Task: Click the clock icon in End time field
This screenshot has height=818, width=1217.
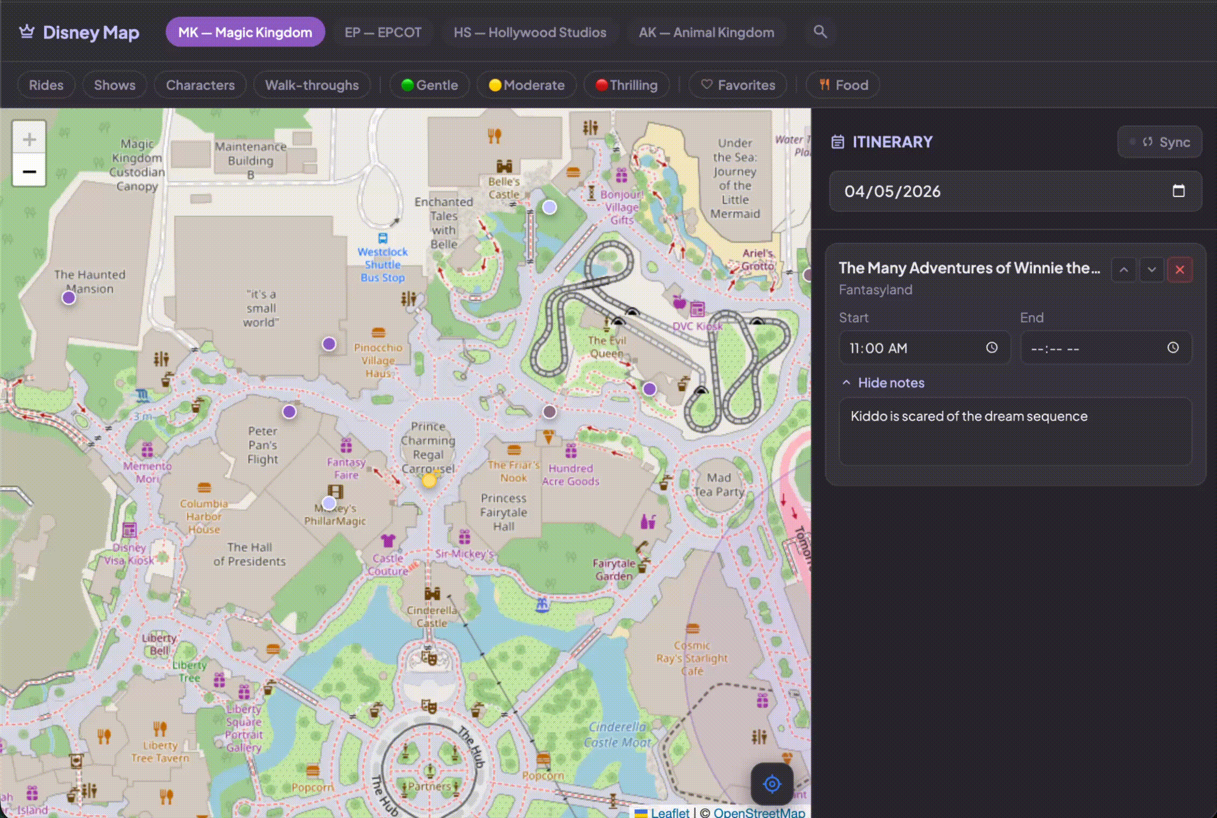Action: (1173, 348)
